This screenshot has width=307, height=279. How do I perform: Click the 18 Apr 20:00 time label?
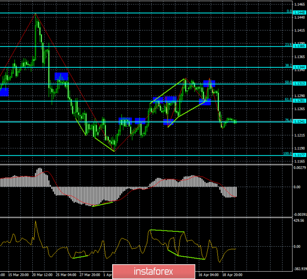[234, 274]
